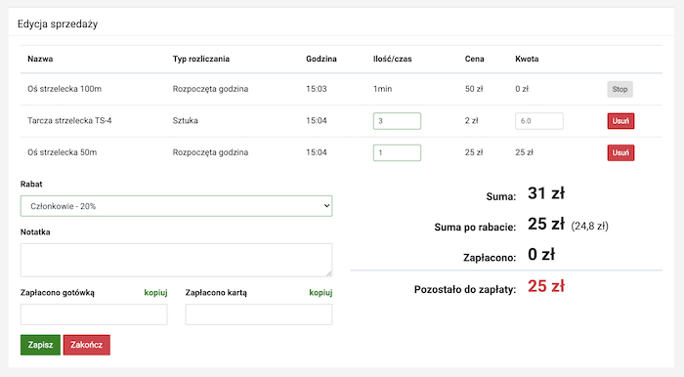Finish the sale with Zakończ
Viewport: 684px width, 377px height.
tap(86, 345)
